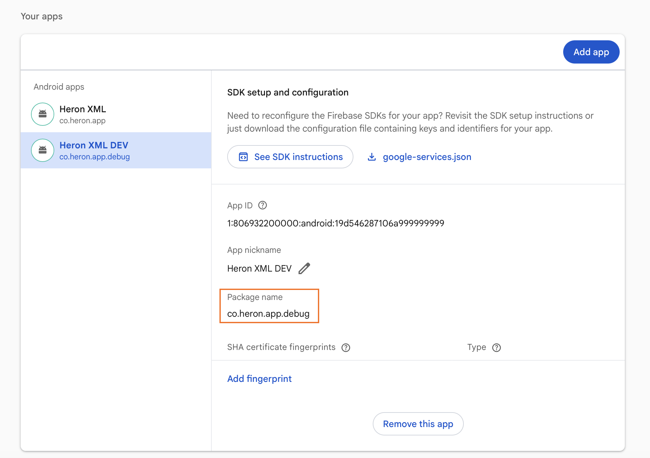
Task: Click the code icon in See SDK instructions
Action: [x=243, y=157]
